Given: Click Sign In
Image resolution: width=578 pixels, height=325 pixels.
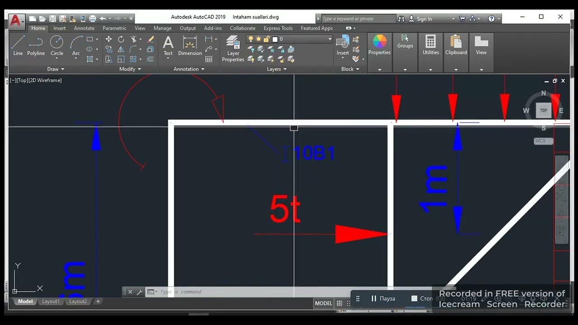Looking at the screenshot, I should click(x=420, y=19).
